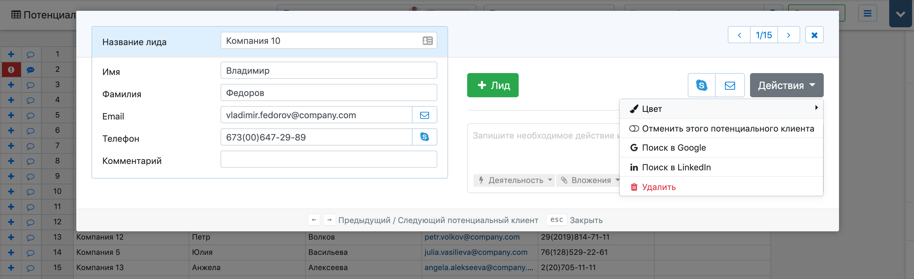The height and width of the screenshot is (279, 914).
Task: Toggle cancel this potential client option
Action: 721,128
